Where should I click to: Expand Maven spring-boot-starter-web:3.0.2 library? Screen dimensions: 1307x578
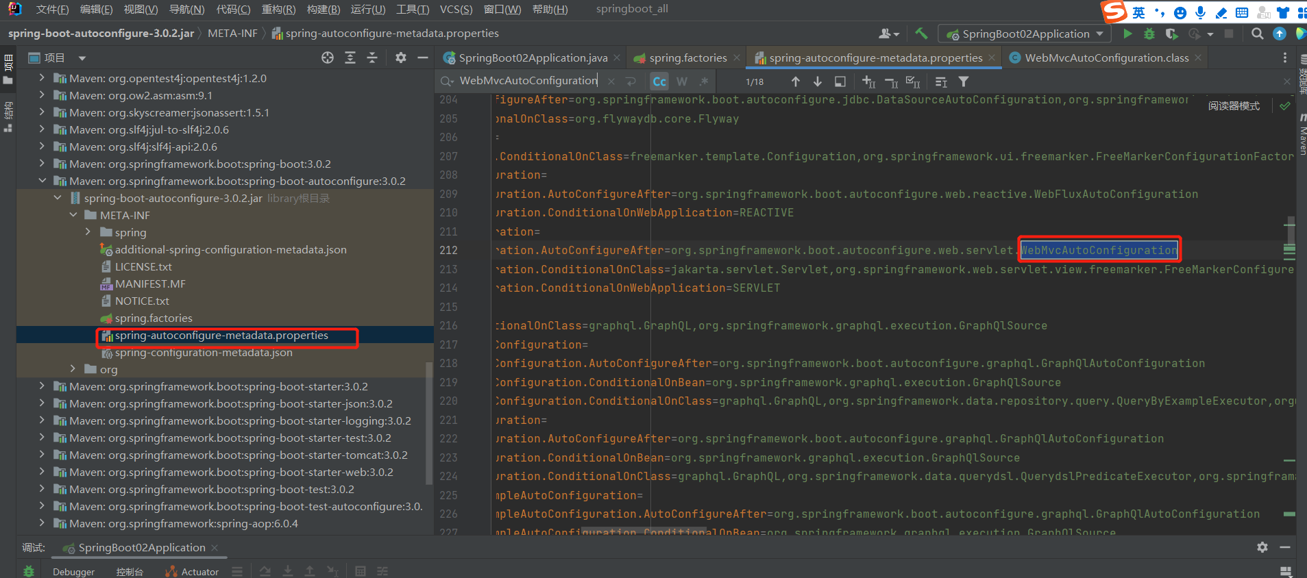(x=42, y=472)
